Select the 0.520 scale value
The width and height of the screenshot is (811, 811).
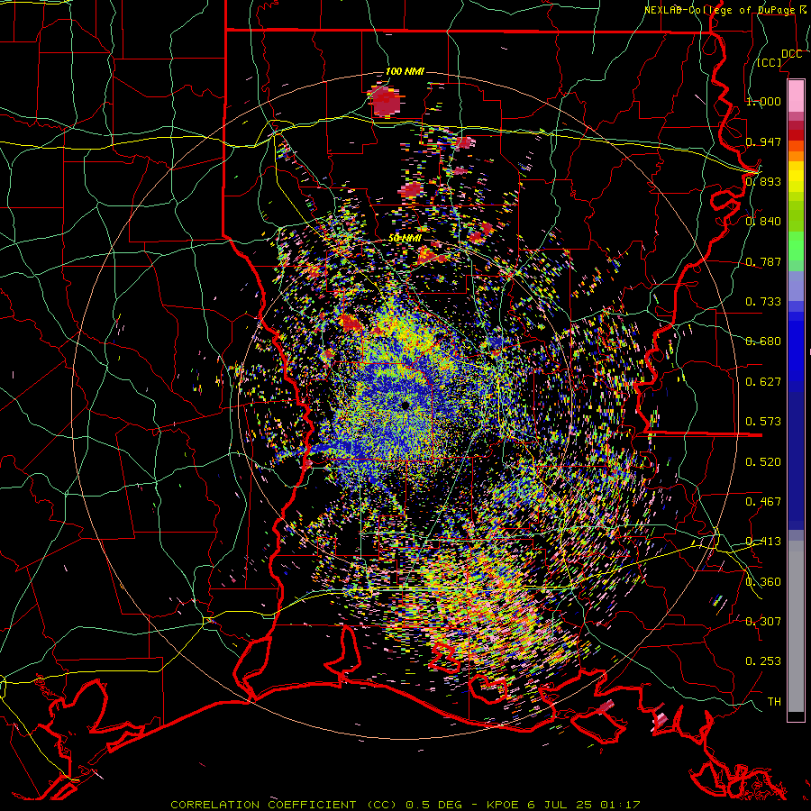[x=763, y=461]
